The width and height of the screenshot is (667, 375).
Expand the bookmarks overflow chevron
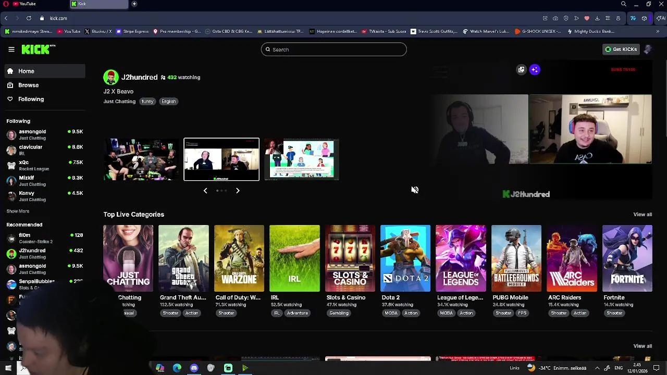click(658, 31)
